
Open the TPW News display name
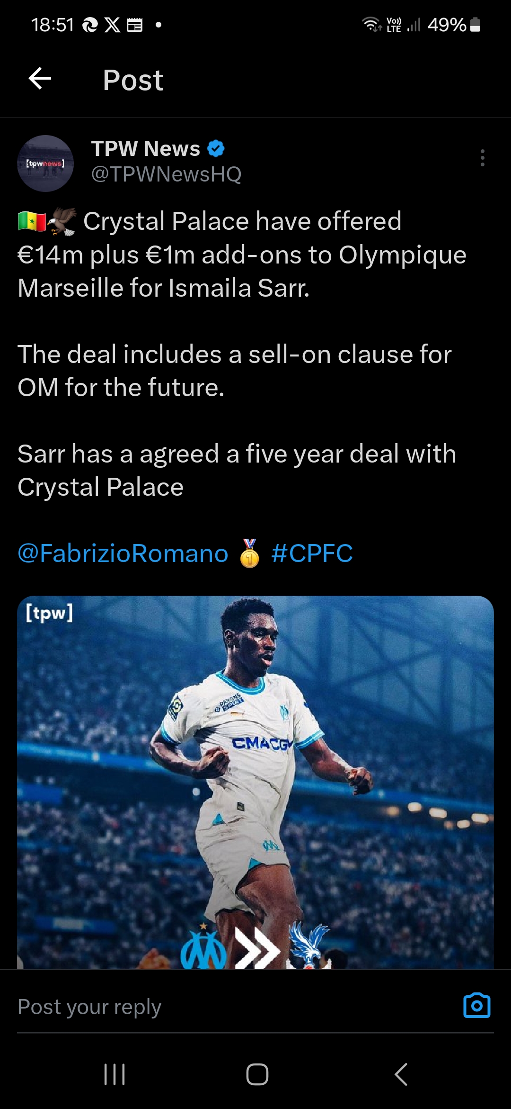click(145, 149)
